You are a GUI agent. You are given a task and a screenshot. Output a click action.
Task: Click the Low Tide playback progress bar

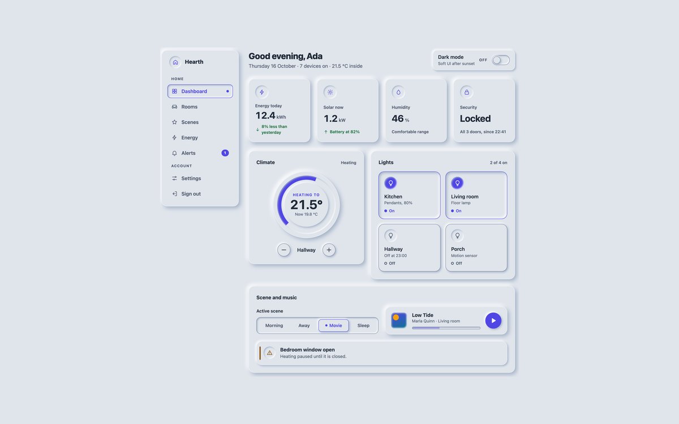tap(446, 327)
